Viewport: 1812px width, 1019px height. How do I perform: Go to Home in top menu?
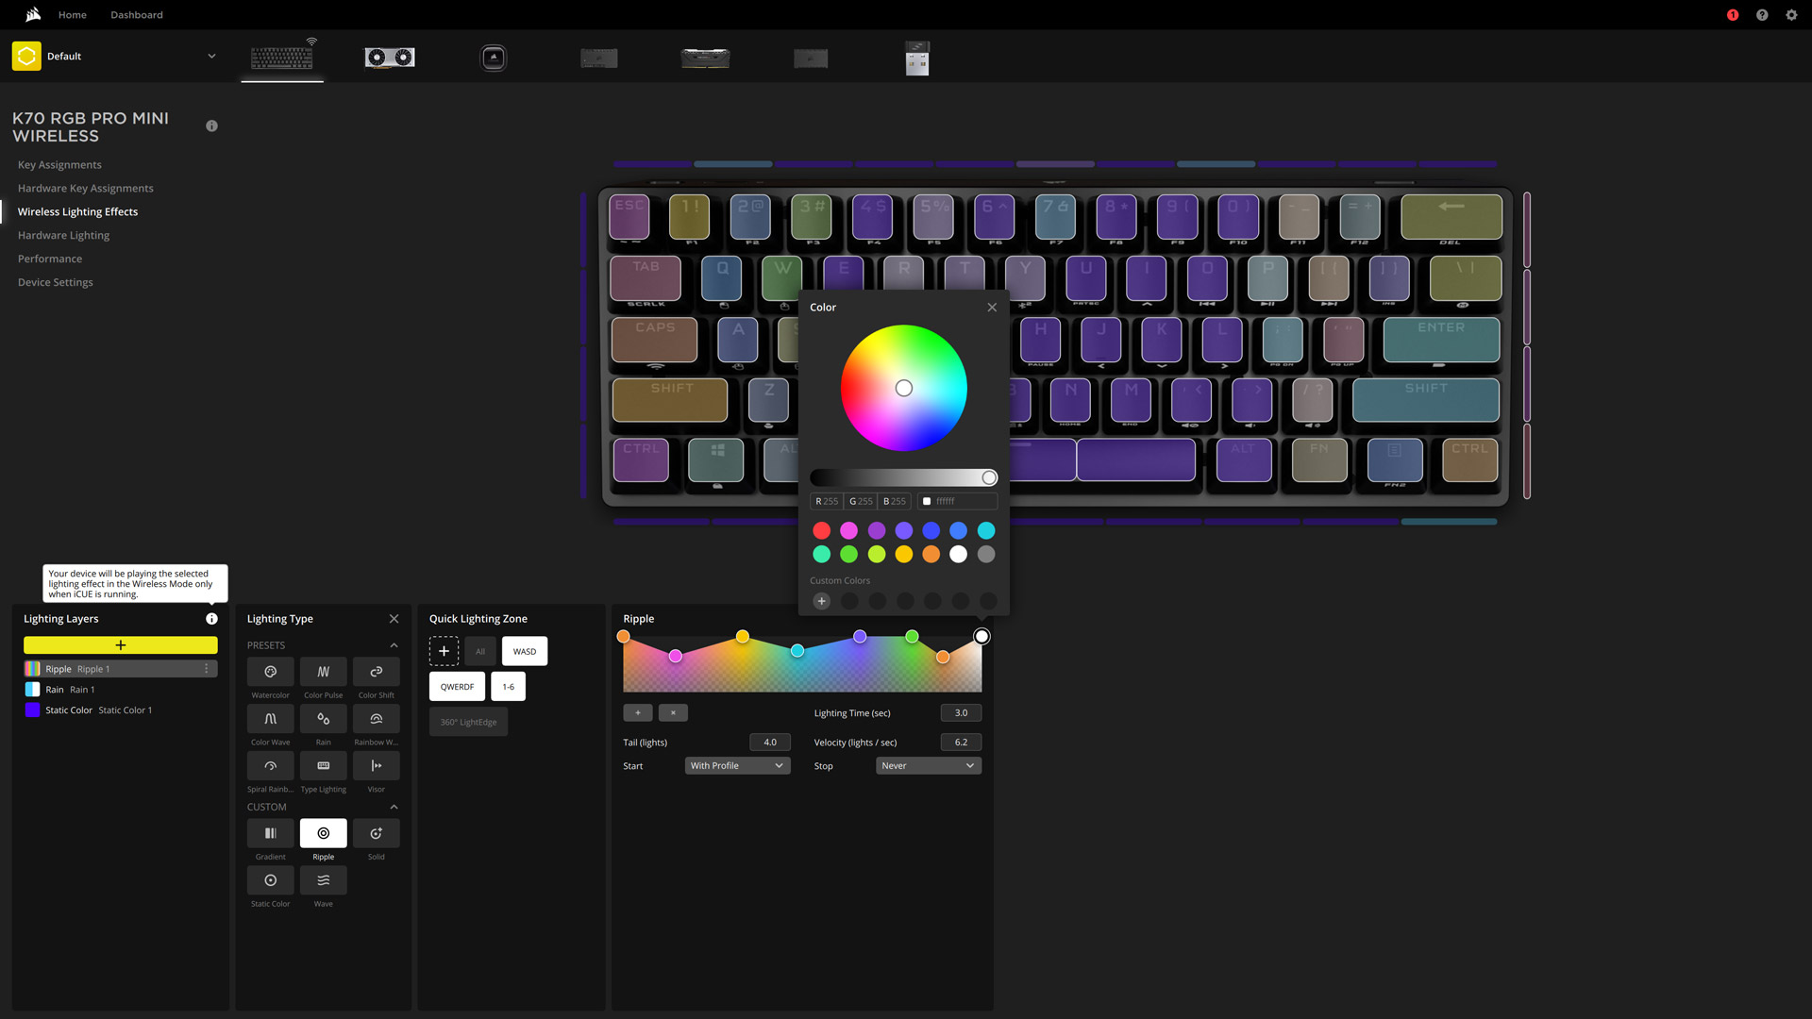(x=72, y=15)
